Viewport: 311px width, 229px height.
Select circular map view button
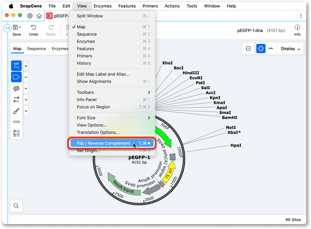[x=261, y=49]
